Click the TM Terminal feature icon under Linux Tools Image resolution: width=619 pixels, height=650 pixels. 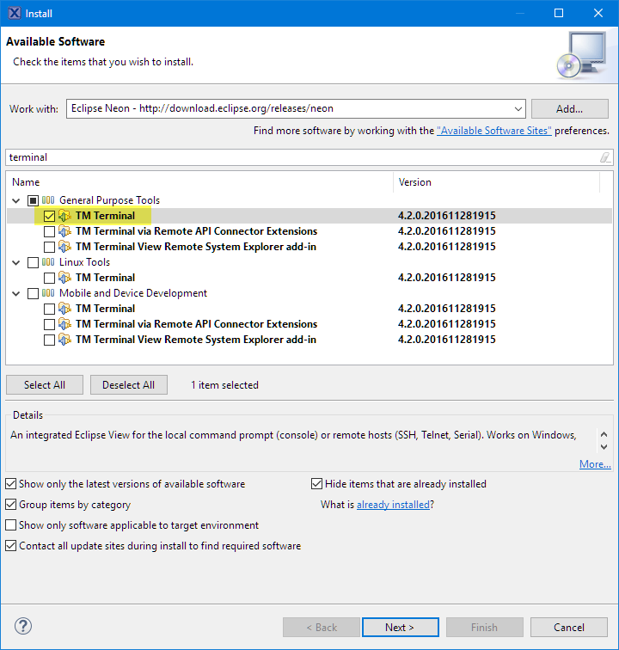click(64, 278)
